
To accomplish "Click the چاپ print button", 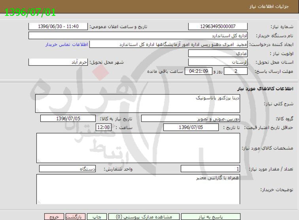I will 97,217.
